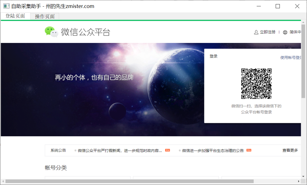Open the 操作页面 tab

click(45, 16)
